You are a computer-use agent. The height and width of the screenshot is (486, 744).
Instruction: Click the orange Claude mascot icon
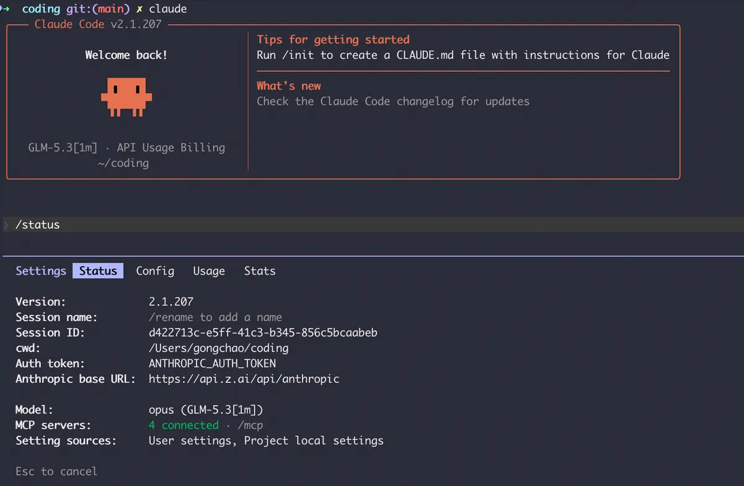point(126,97)
